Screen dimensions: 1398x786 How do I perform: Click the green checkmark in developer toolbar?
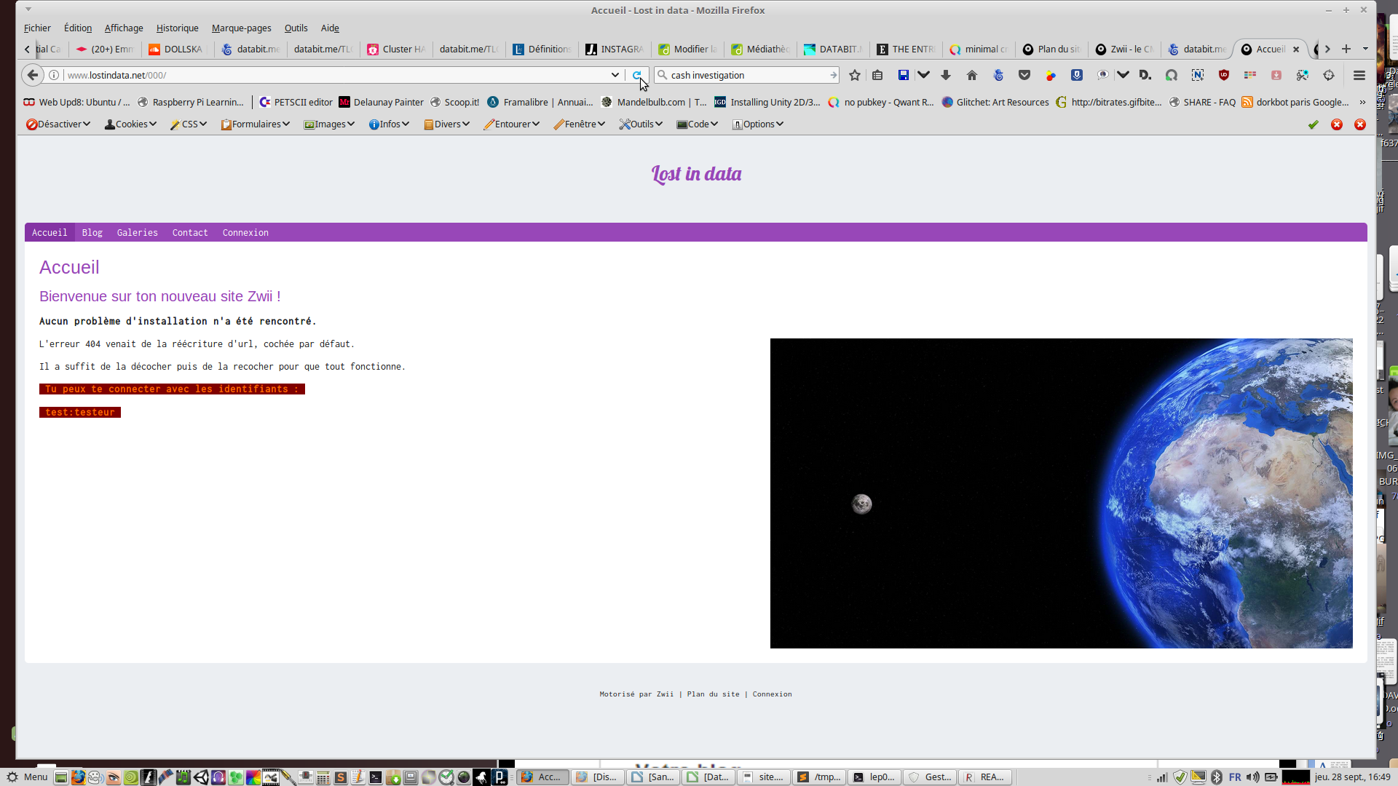click(1313, 124)
